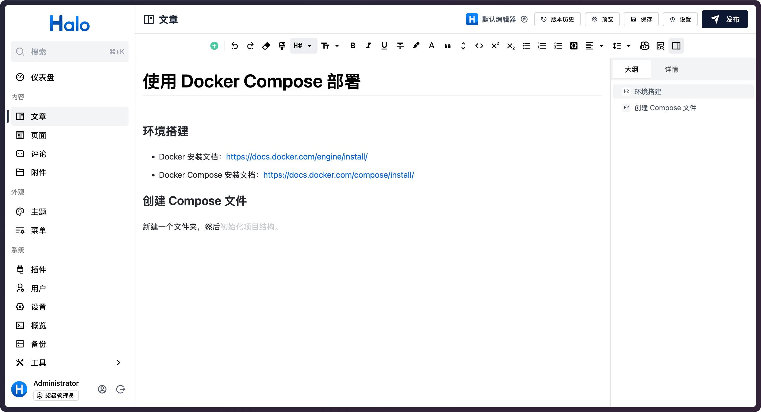Screen dimensions: 761x412
Task: Open 概览 overview in sidebar
Action: [x=70, y=326]
